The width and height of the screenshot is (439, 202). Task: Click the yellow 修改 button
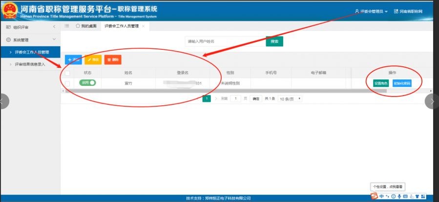click(x=93, y=60)
